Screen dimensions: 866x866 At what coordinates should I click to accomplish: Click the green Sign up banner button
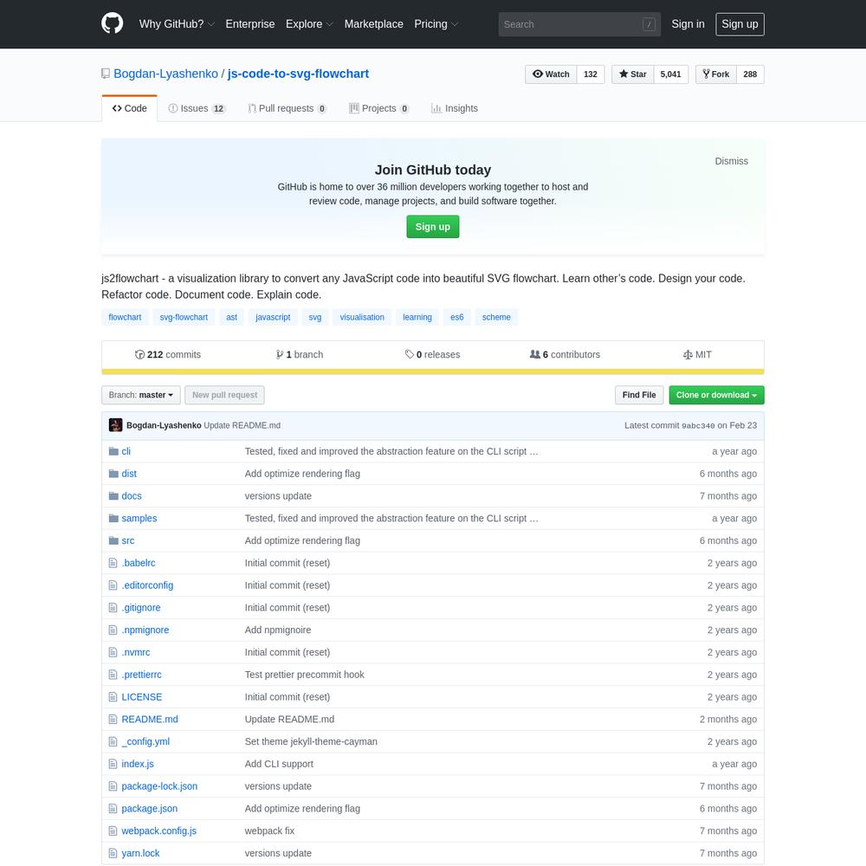432,226
